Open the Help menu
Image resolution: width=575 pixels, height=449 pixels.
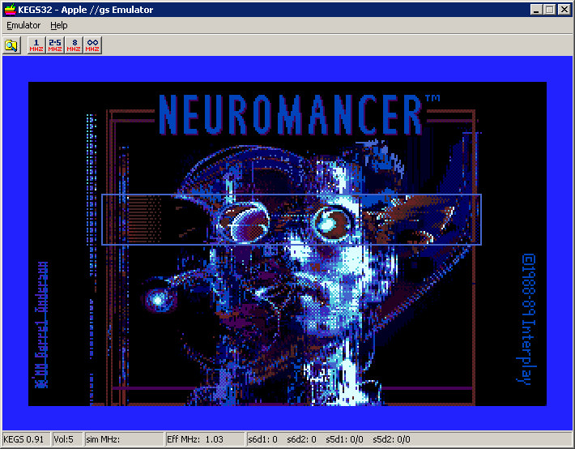59,25
